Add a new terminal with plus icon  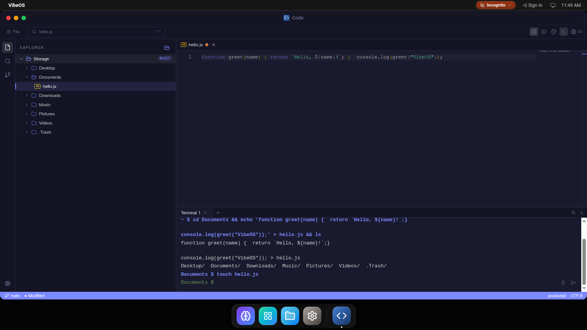[218, 213]
